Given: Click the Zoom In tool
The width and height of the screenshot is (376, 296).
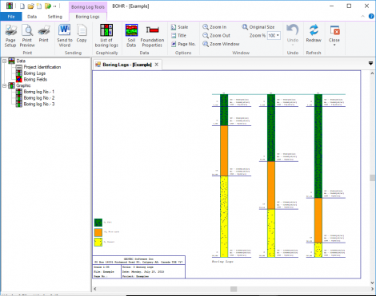Looking at the screenshot, I should (214, 27).
